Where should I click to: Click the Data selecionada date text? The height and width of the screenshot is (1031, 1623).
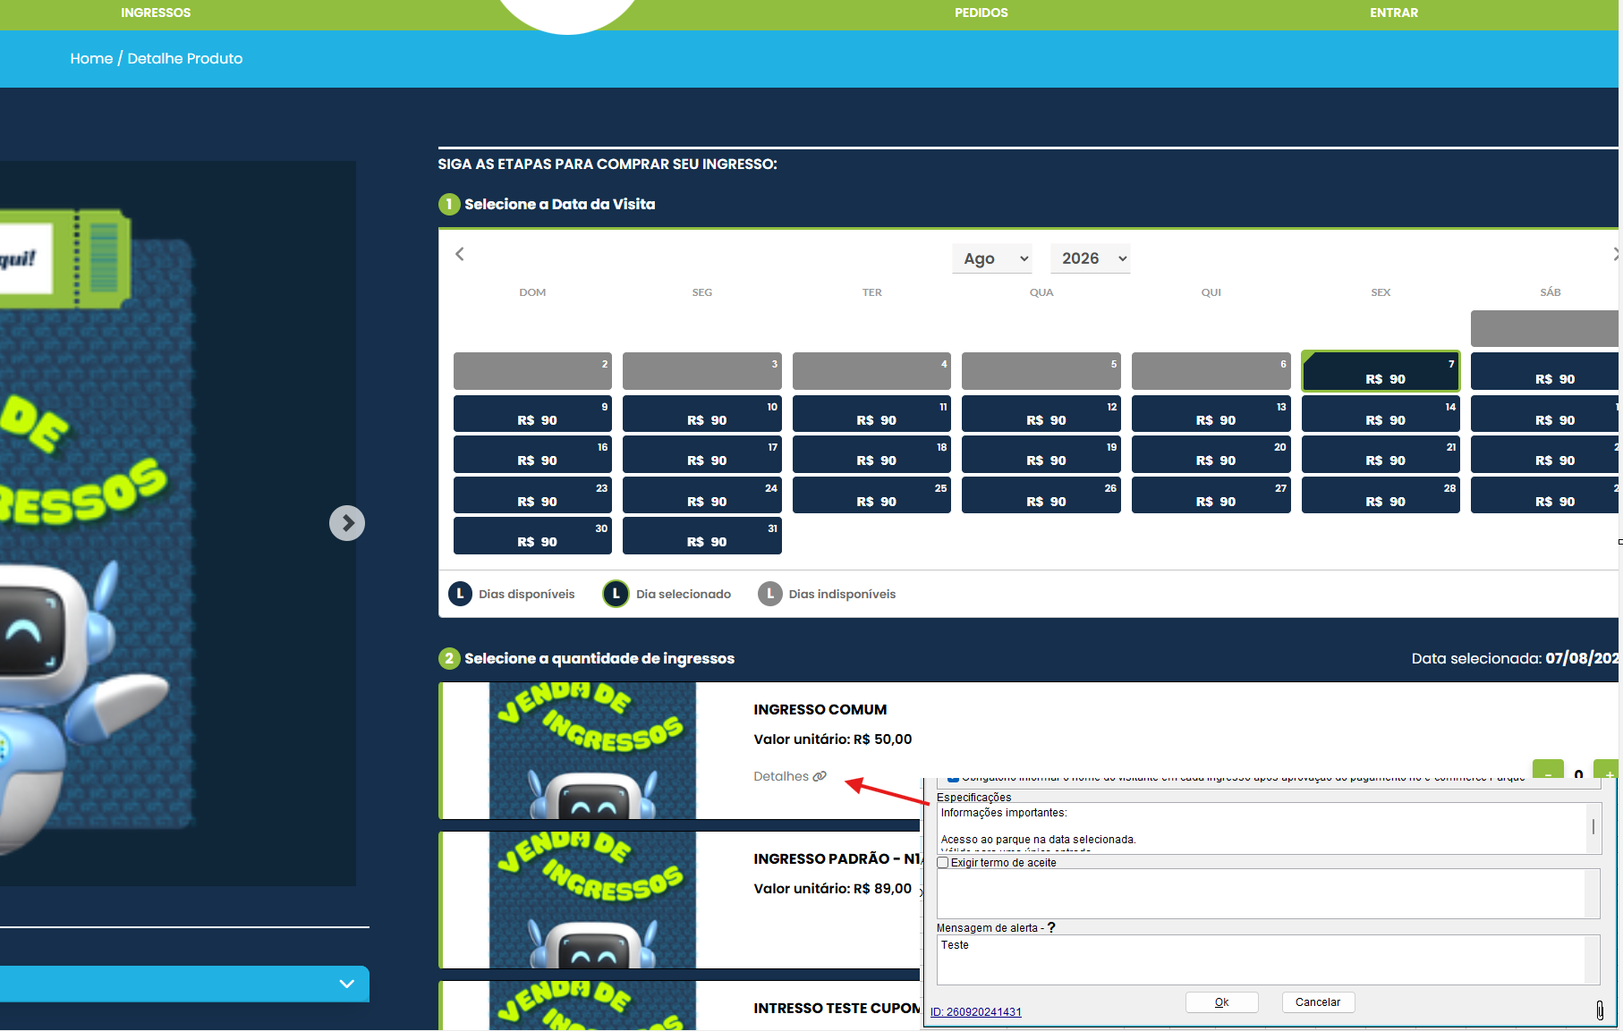tap(1582, 658)
